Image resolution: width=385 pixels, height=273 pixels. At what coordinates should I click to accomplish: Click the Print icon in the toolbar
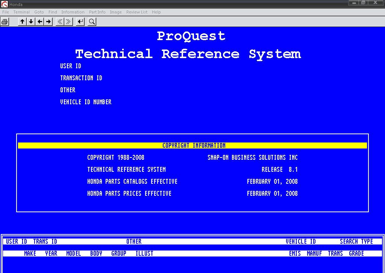click(5, 22)
